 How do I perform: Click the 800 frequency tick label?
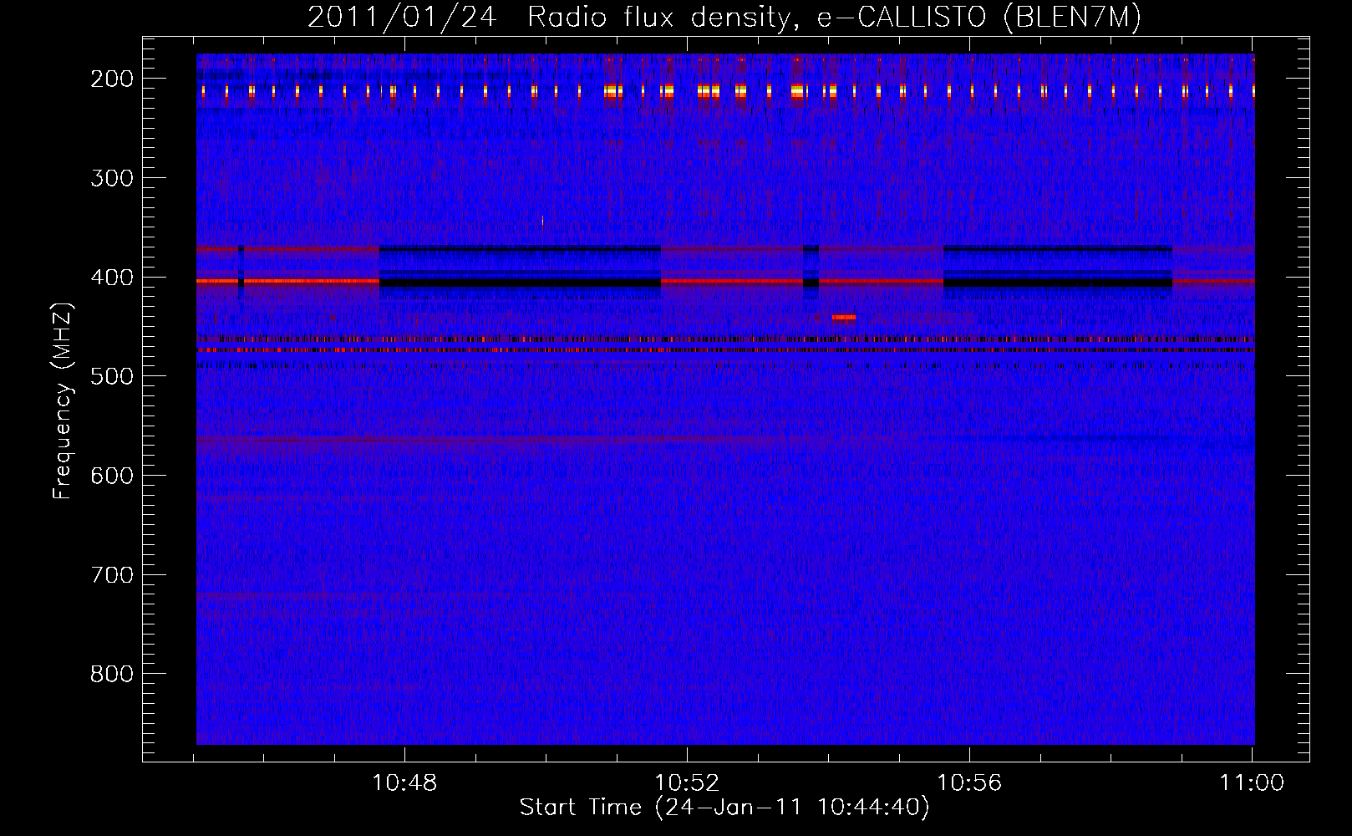pos(112,674)
